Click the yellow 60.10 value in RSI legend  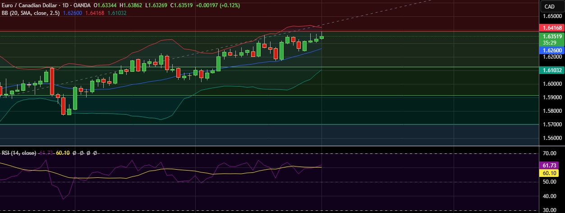pyautogui.click(x=62, y=153)
